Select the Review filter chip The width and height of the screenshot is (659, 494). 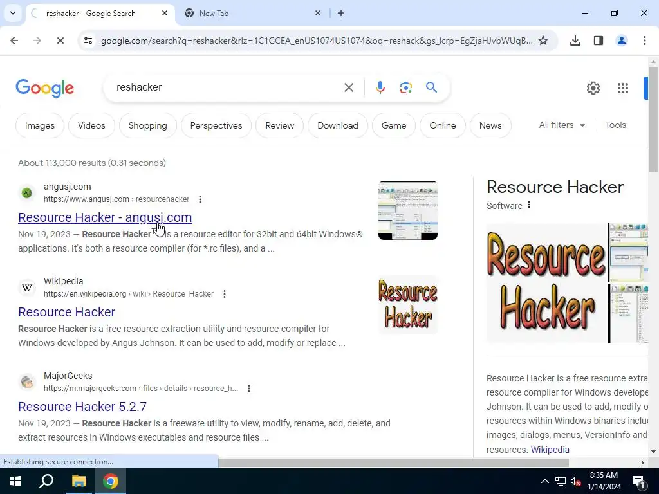[280, 125]
